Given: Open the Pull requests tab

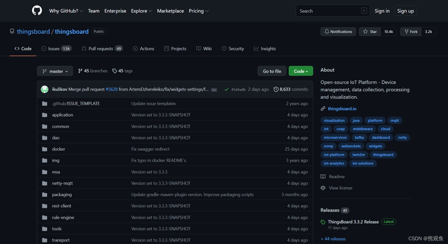Looking at the screenshot, I should 101,49.
